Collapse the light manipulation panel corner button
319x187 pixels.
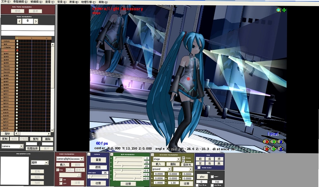click(x=112, y=154)
